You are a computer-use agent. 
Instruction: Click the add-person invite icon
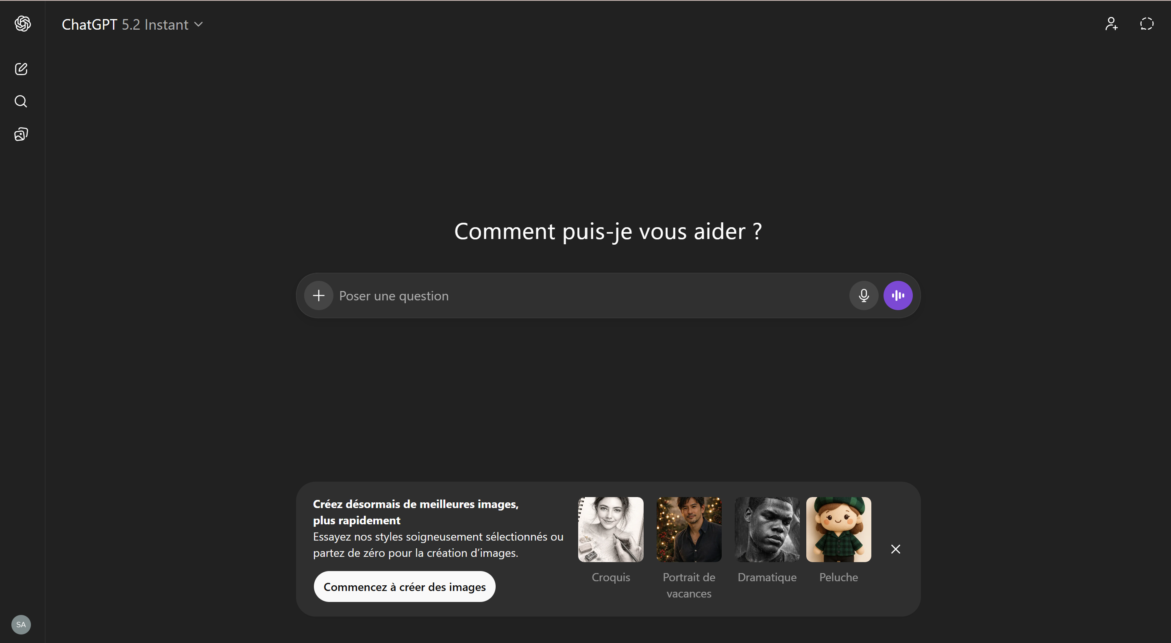coord(1112,24)
